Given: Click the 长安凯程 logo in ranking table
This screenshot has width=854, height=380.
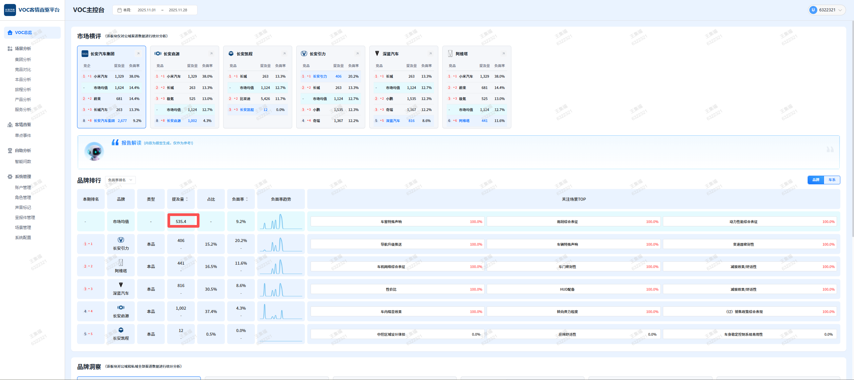Looking at the screenshot, I should pyautogui.click(x=121, y=330).
